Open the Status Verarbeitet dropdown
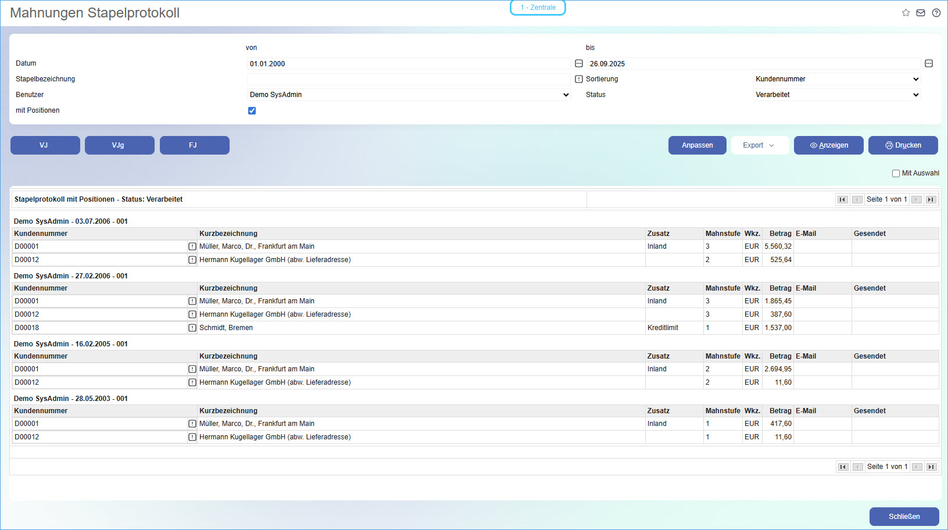Image resolution: width=948 pixels, height=530 pixels. point(836,95)
